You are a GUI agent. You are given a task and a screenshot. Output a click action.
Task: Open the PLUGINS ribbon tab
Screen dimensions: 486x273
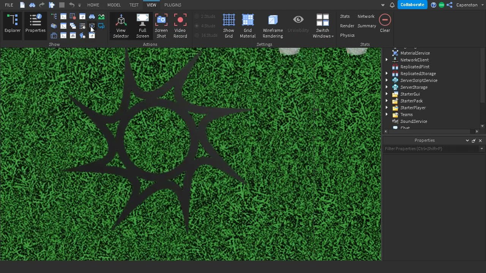point(173,5)
